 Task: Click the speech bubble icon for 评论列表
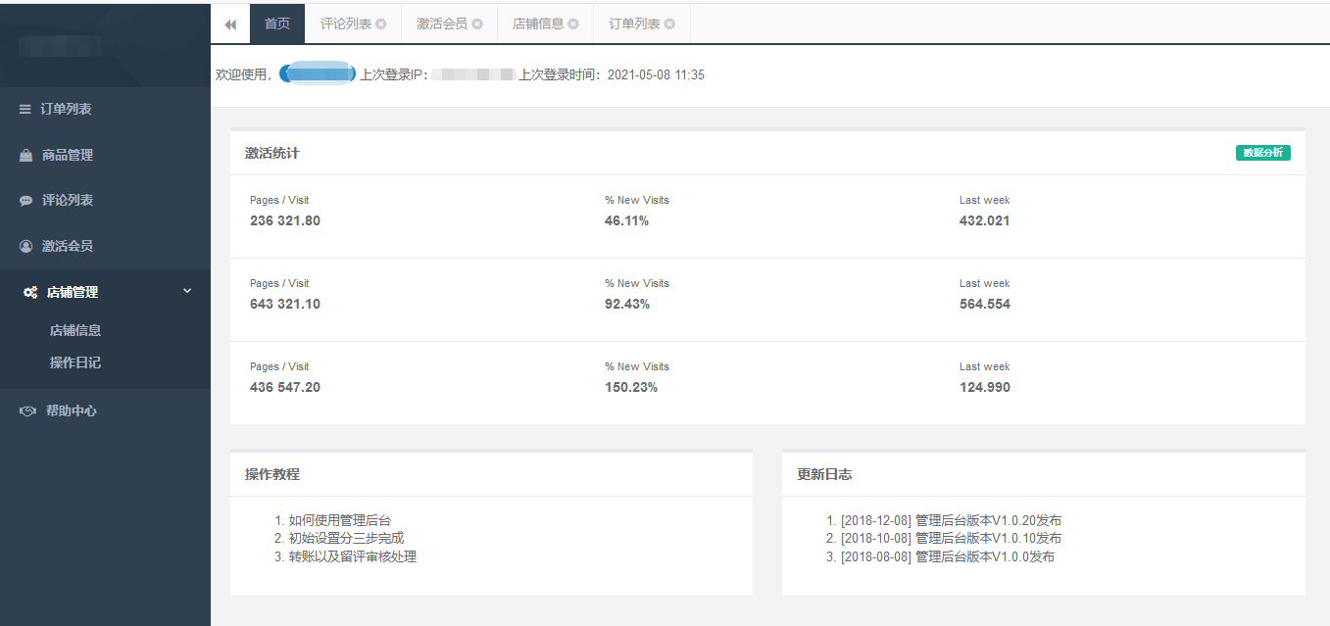(26, 201)
